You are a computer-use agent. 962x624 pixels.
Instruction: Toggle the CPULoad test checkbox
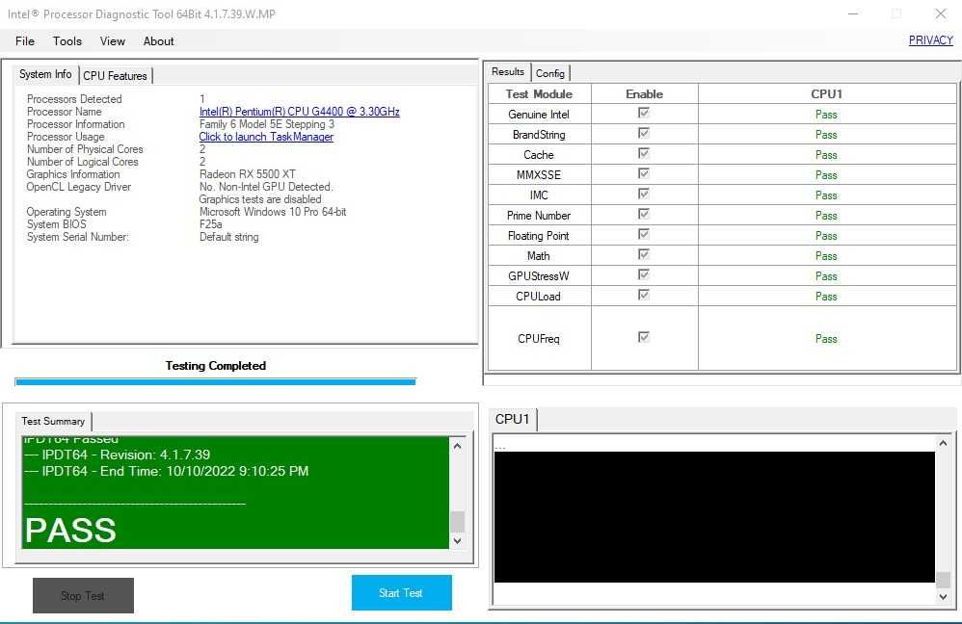click(644, 295)
